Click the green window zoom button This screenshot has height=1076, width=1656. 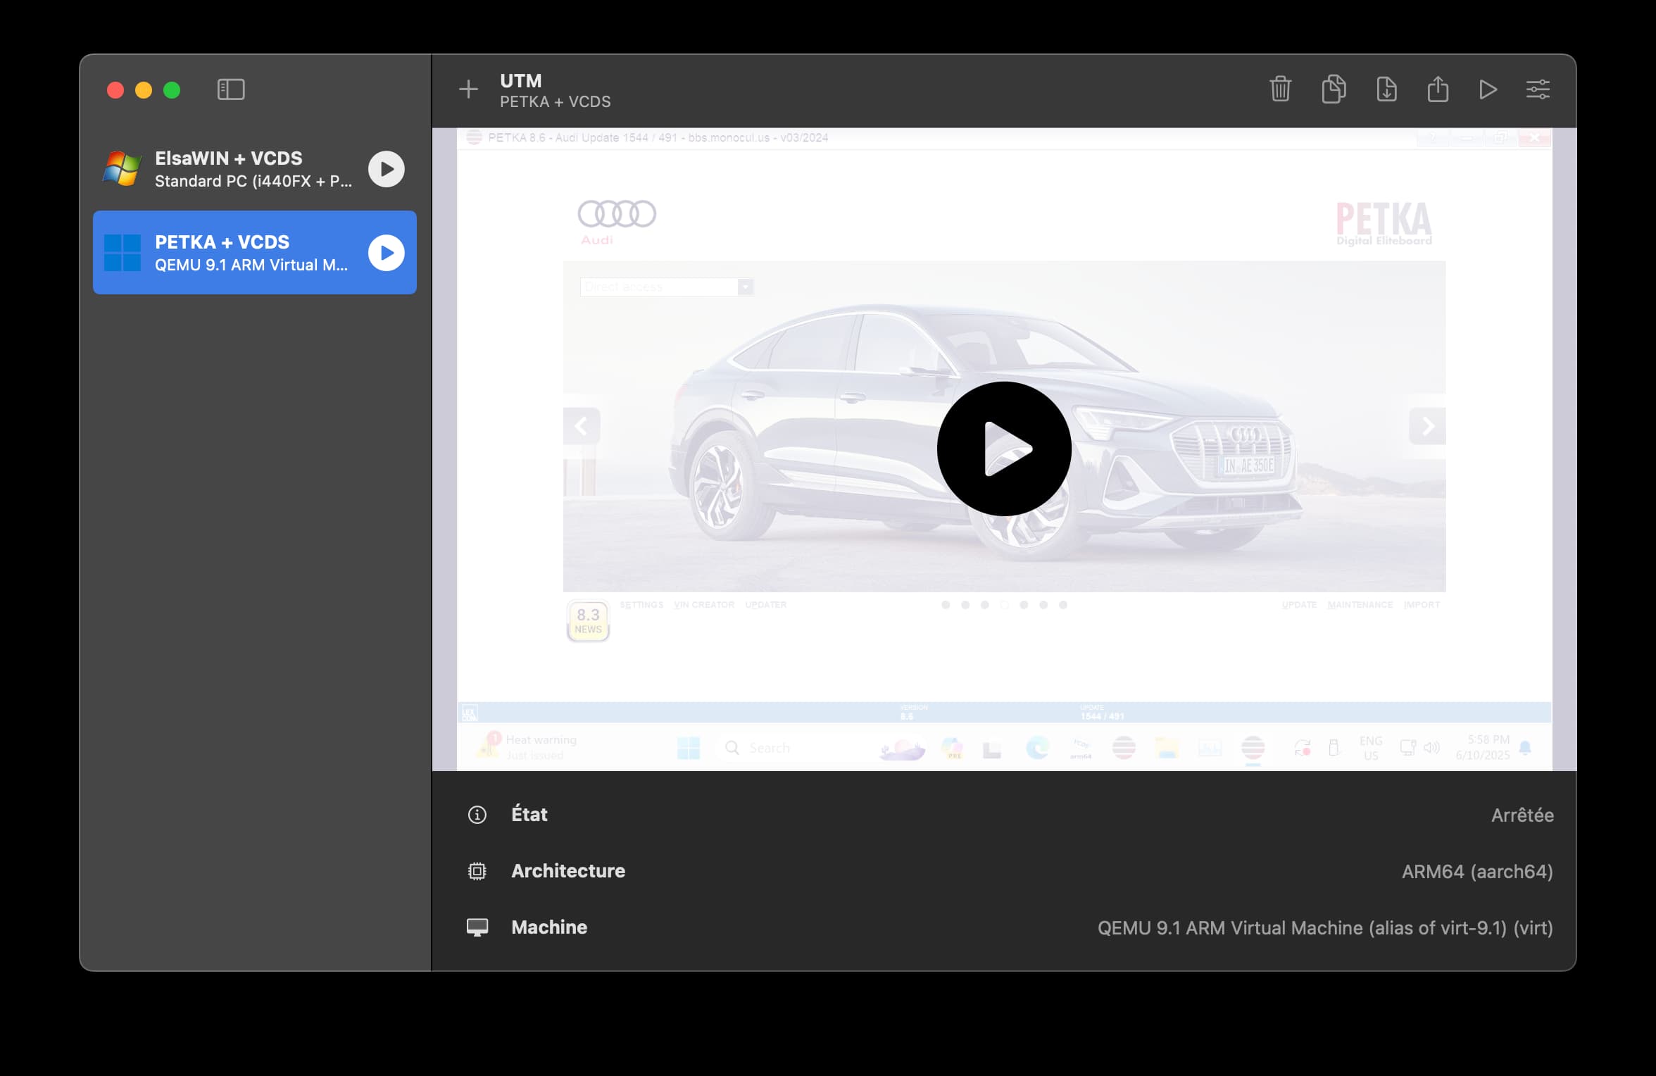172,90
